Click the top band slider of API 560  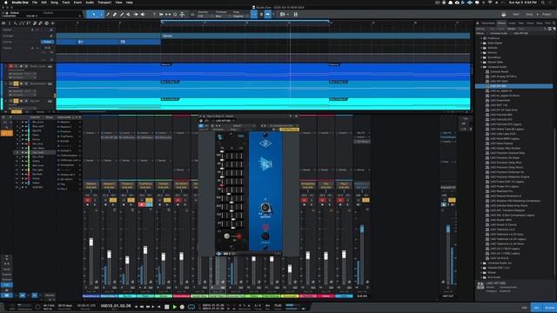click(222, 152)
